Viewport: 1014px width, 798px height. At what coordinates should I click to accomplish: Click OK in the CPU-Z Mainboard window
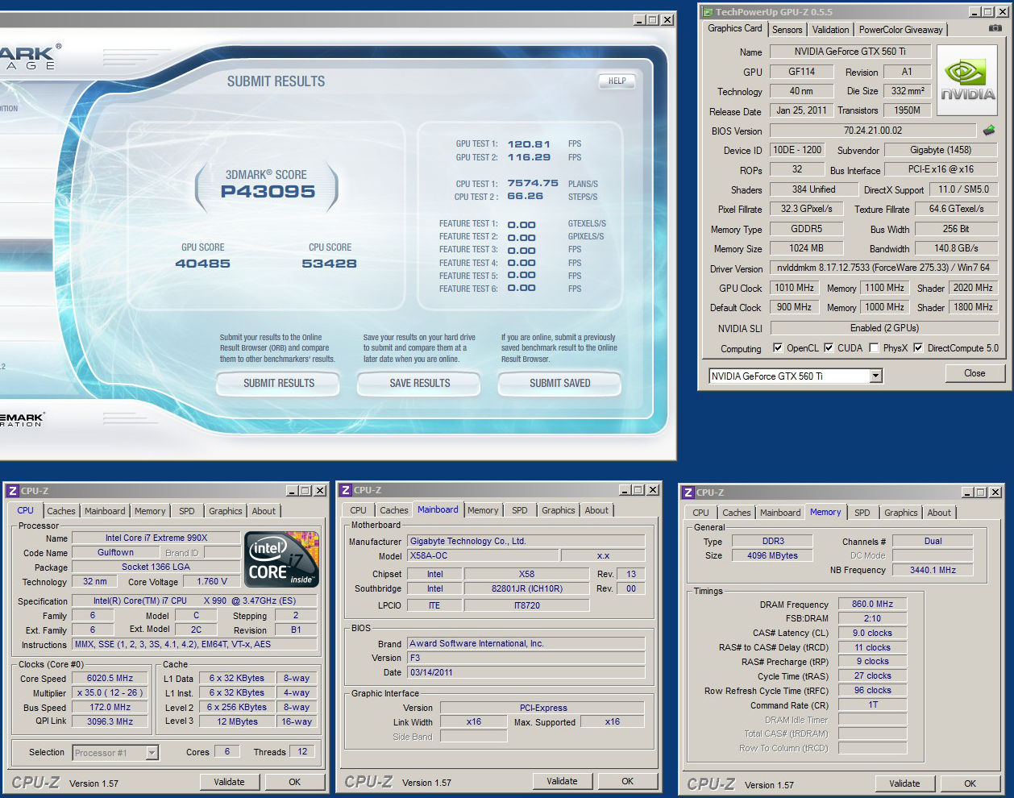point(627,781)
